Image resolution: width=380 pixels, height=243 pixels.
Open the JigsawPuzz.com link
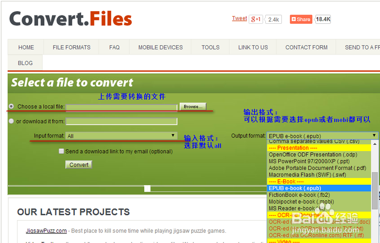coord(46,231)
